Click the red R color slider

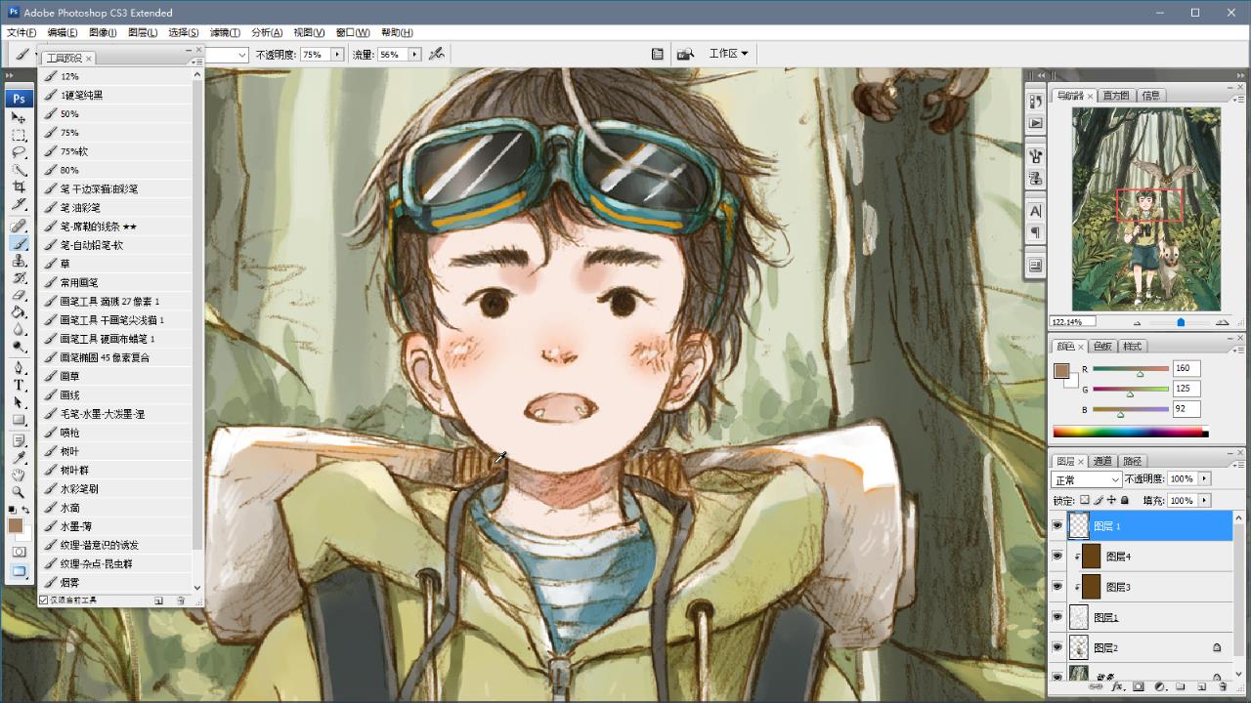click(x=1131, y=369)
